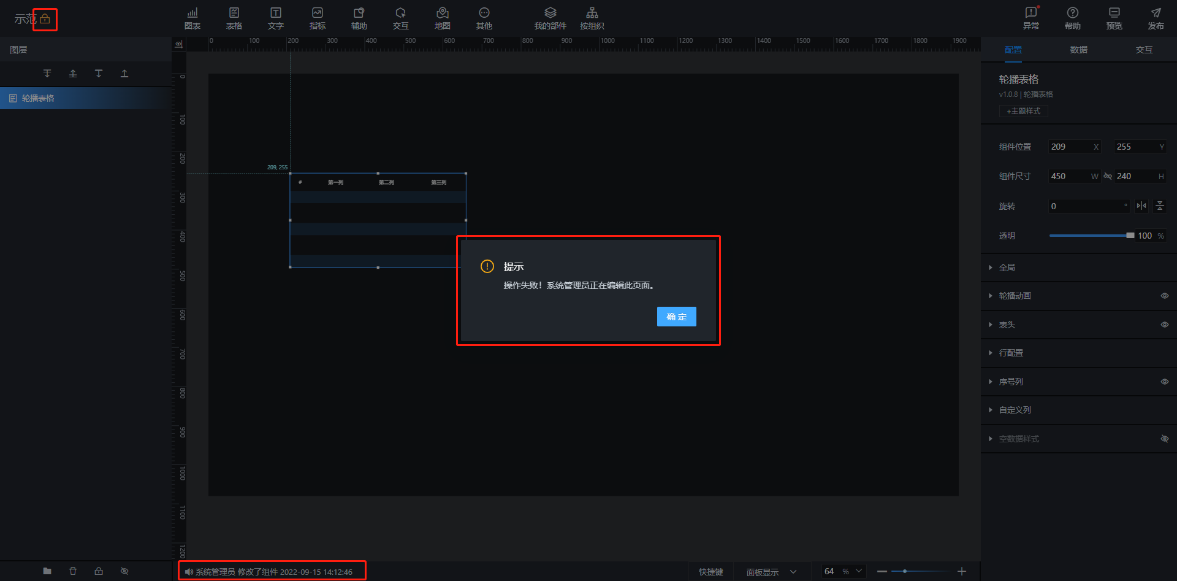The height and width of the screenshot is (581, 1177).
Task: Click the component X position input field
Action: [x=1070, y=147]
